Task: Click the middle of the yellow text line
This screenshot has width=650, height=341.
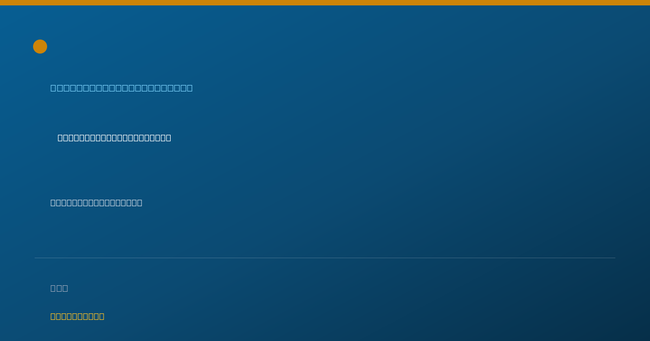Action: 77,316
